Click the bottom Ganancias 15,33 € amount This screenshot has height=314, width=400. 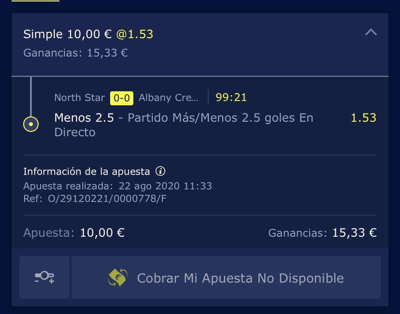point(354,233)
